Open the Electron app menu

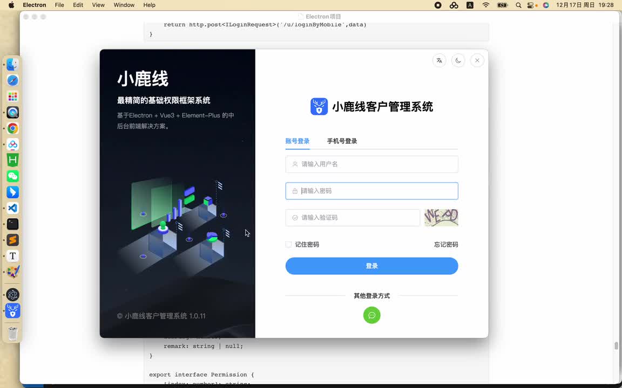coord(35,5)
